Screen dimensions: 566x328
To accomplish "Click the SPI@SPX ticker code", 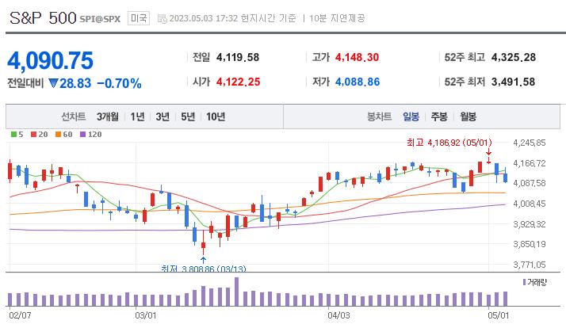I will [x=100, y=19].
